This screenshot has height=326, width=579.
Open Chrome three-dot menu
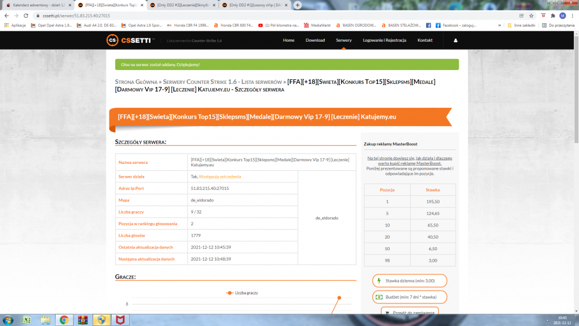click(573, 16)
